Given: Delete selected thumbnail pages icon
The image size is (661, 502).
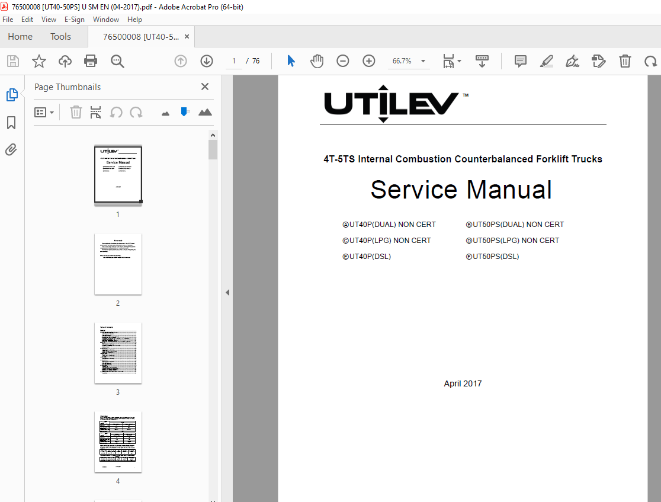Looking at the screenshot, I should [x=76, y=112].
